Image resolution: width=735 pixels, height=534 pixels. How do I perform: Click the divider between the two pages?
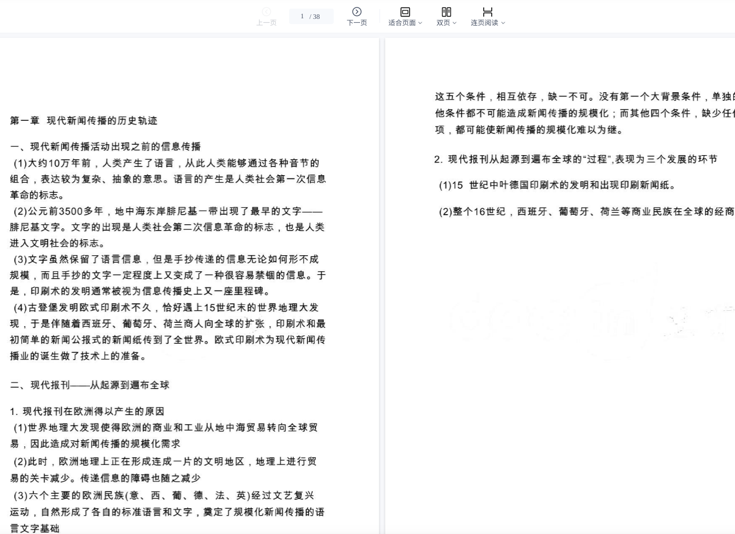(x=382, y=286)
